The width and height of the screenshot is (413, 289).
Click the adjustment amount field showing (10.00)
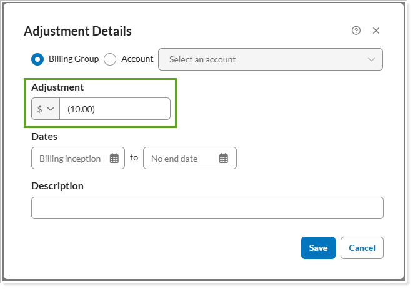click(x=114, y=109)
